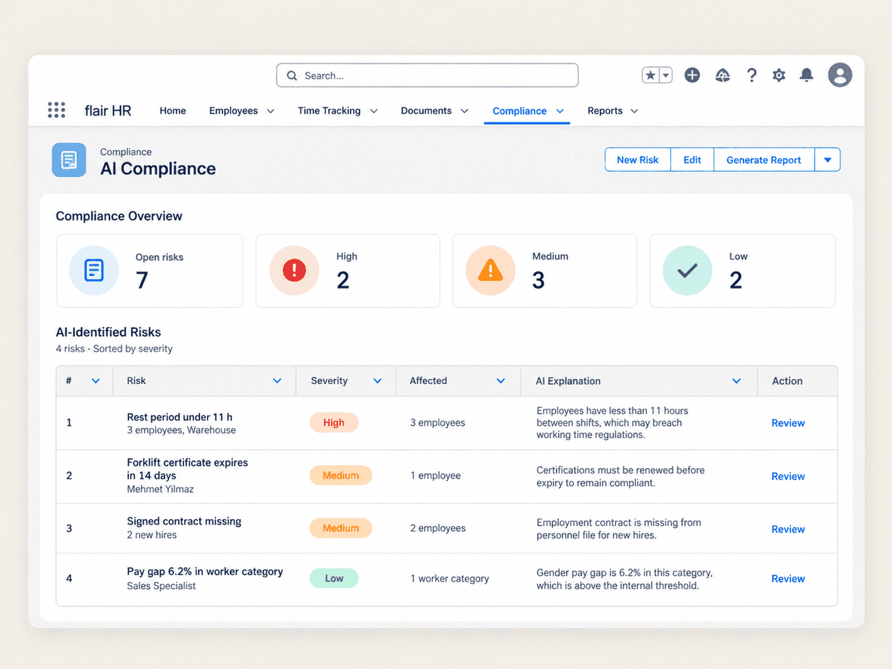Expand the Compliance tab chevron

tap(560, 111)
